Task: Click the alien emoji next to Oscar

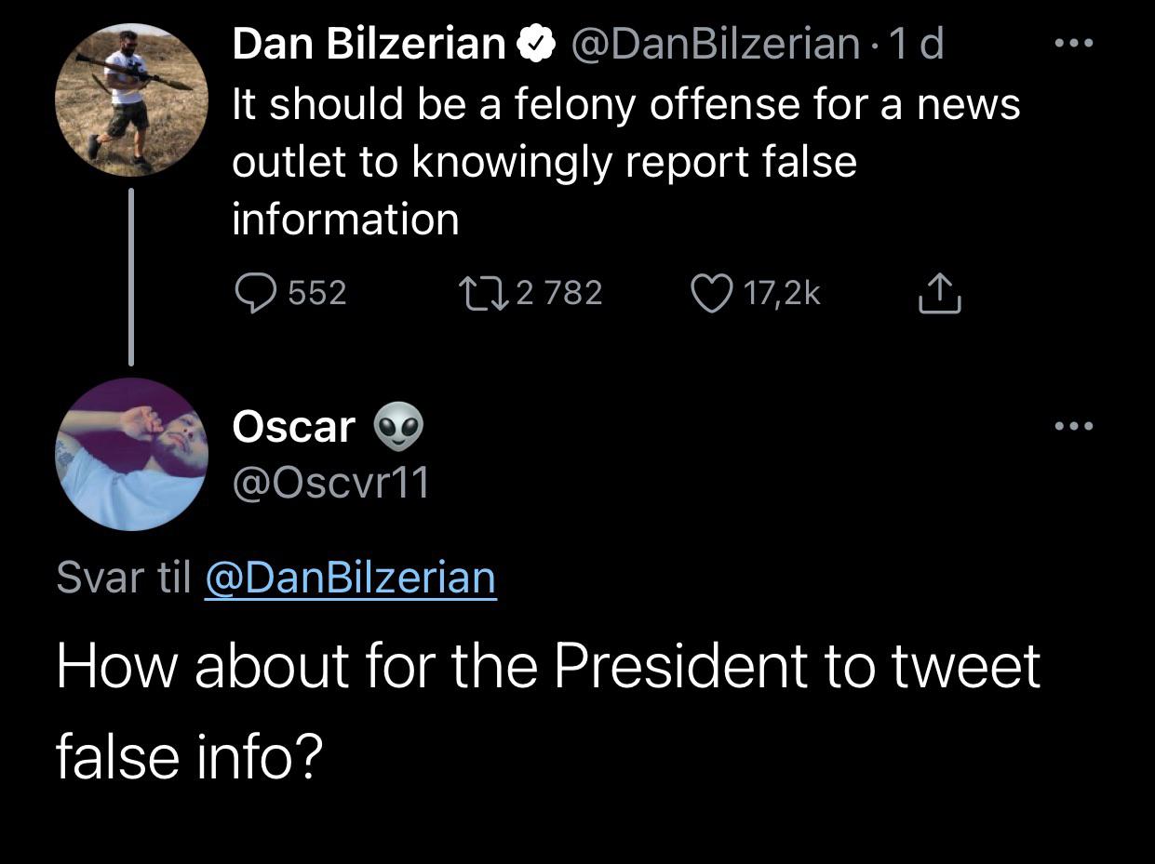Action: tap(398, 427)
